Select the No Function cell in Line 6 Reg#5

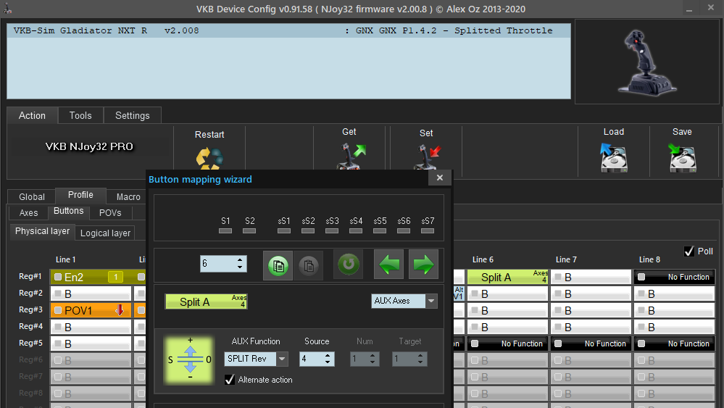pyautogui.click(x=507, y=344)
